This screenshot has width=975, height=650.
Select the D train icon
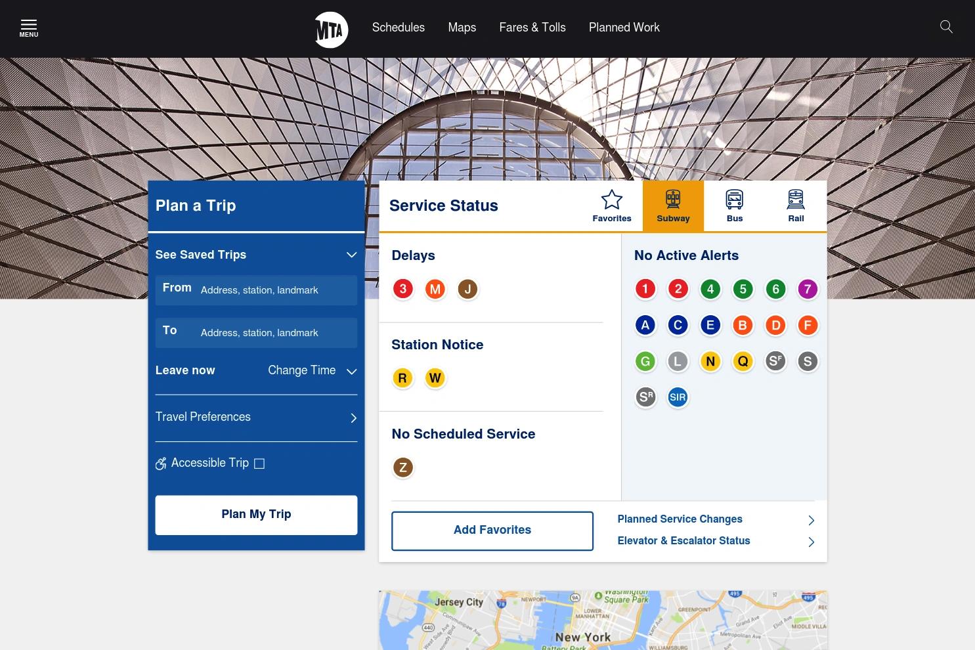click(775, 325)
